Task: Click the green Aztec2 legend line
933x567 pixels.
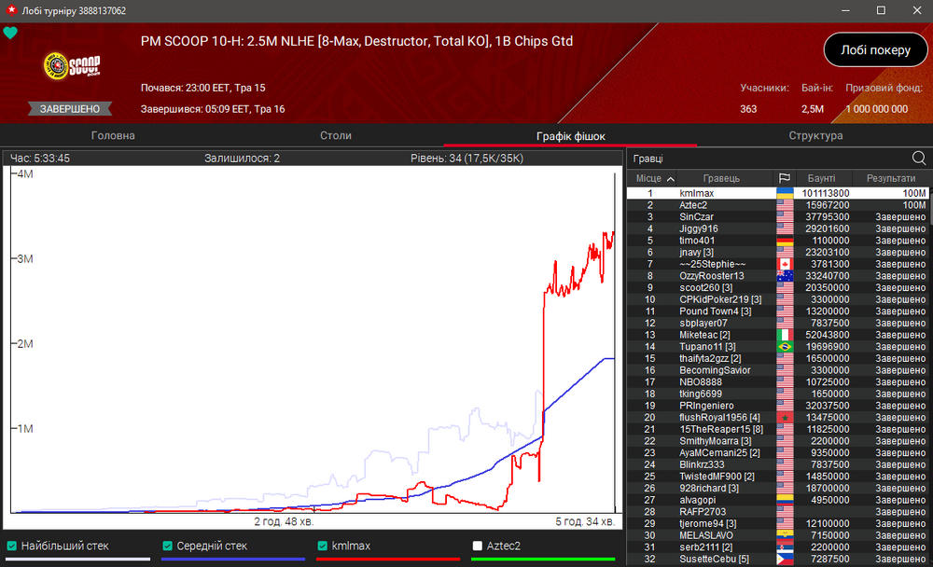Action: pos(543,559)
